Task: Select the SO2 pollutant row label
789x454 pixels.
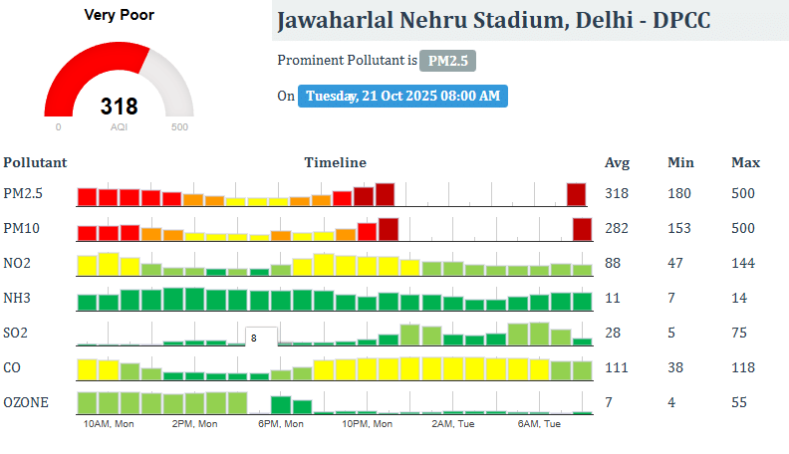Action: pyautogui.click(x=17, y=334)
